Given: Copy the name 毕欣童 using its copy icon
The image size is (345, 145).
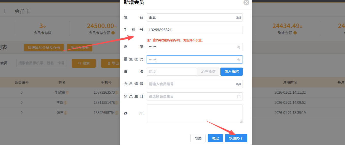Looking at the screenshot, I should (x=67, y=93).
